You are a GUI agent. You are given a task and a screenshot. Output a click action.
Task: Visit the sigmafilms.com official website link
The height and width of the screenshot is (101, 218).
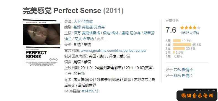[113, 50]
